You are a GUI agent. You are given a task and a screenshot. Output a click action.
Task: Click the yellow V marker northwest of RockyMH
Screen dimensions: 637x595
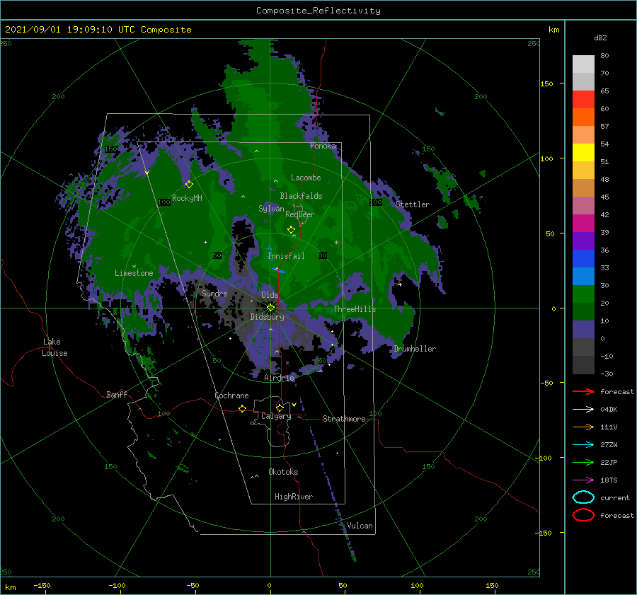tap(147, 173)
